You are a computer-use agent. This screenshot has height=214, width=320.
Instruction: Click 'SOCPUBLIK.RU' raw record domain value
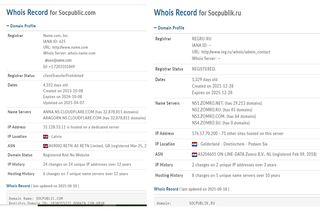(x=202, y=203)
